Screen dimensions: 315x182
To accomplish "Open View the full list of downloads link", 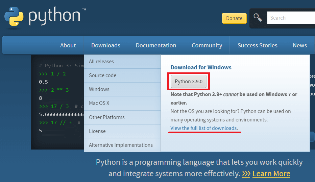I will (x=204, y=128).
